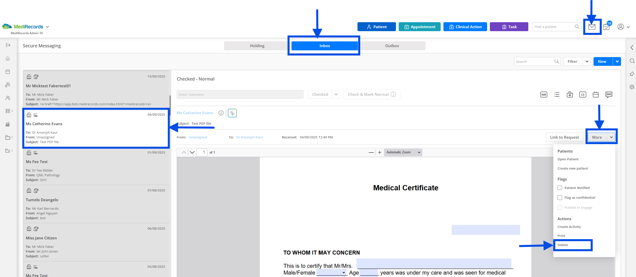
Task: Open the Tumelo Deangelo message in list
Action: tap(96, 204)
